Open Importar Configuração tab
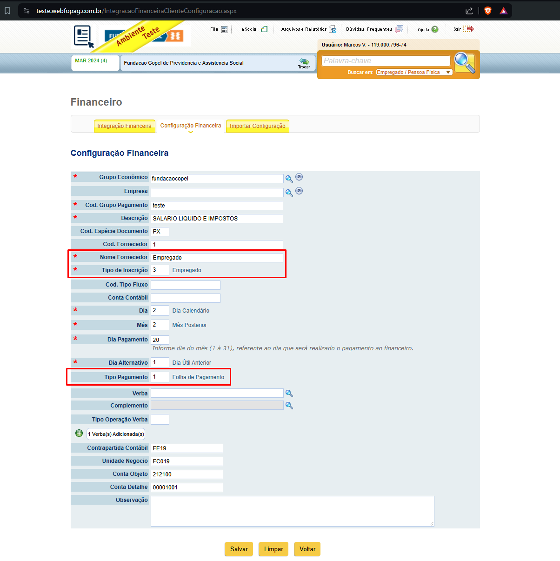Image resolution: width=560 pixels, height=561 pixels. [258, 126]
